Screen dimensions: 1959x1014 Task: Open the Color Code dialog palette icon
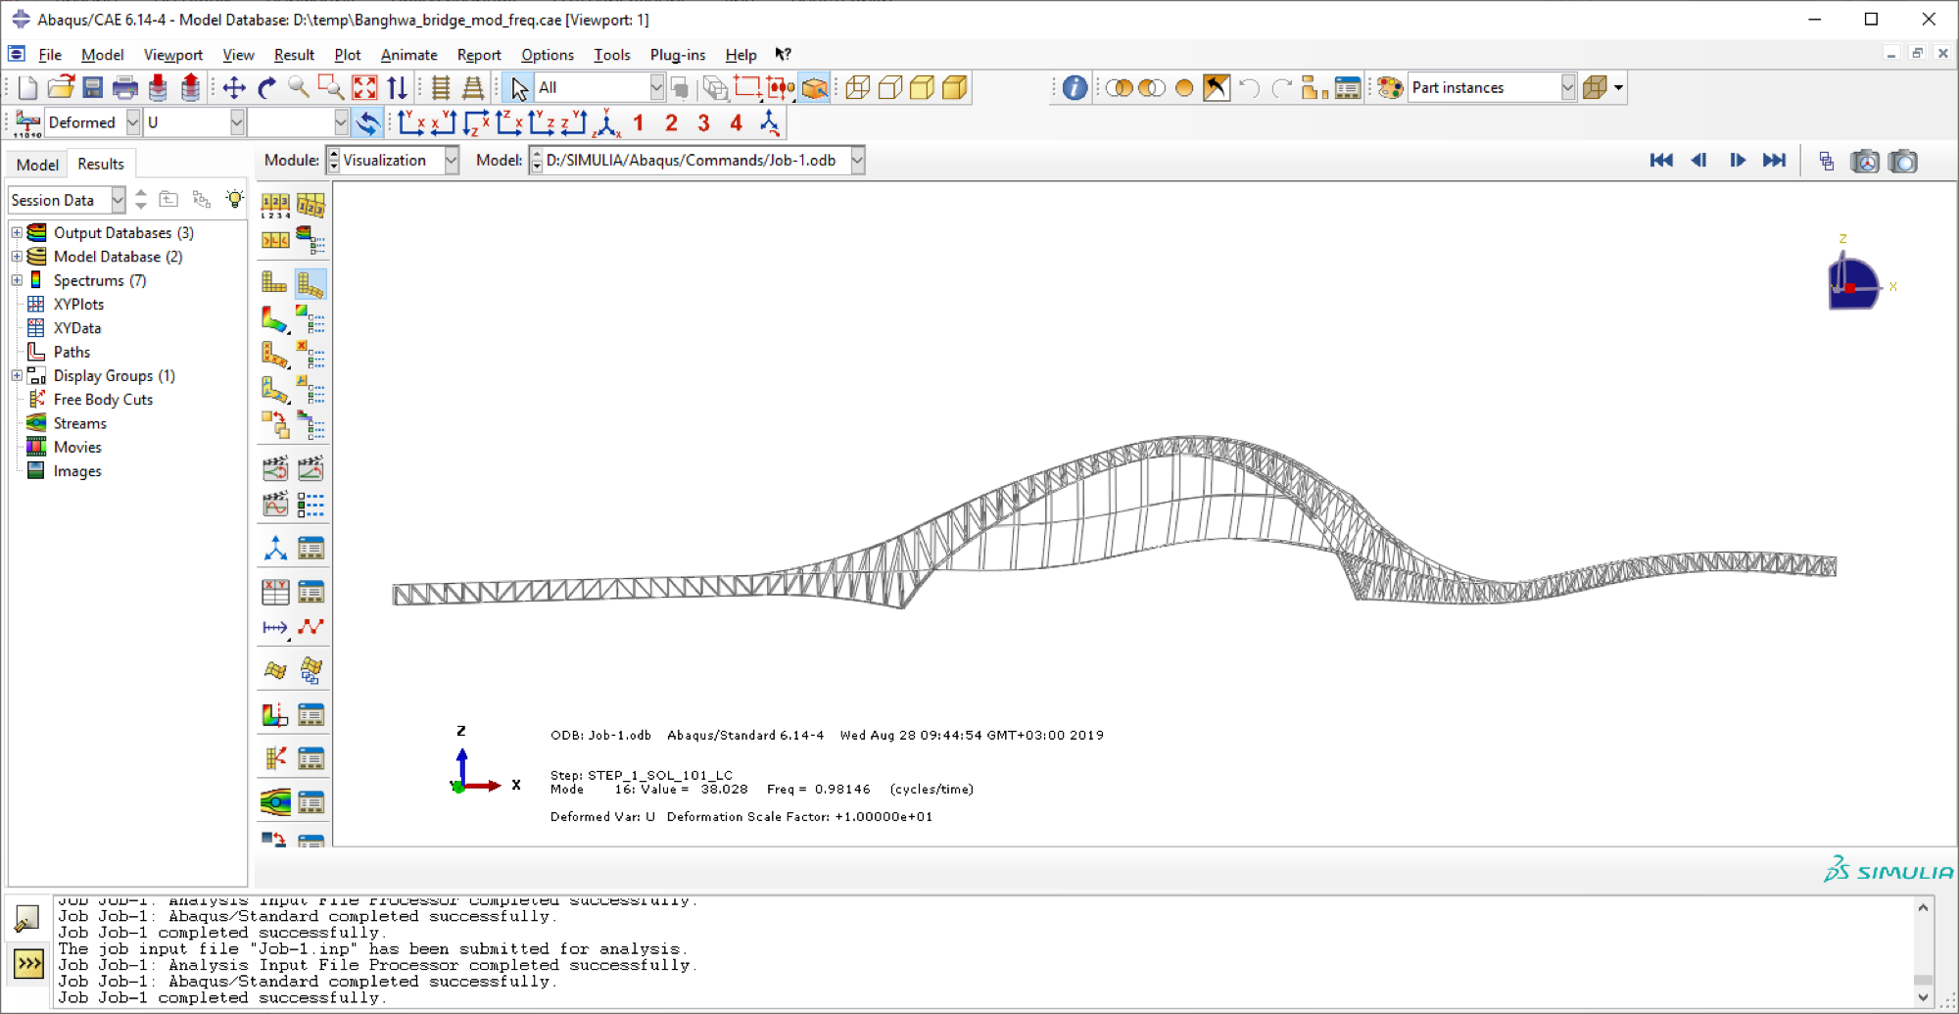point(1390,88)
